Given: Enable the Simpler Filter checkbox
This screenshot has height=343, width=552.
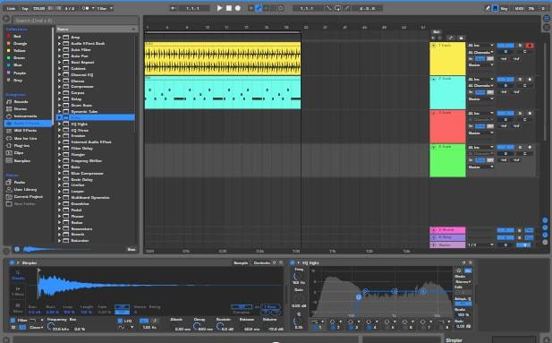Looking at the screenshot, I should coord(13,321).
